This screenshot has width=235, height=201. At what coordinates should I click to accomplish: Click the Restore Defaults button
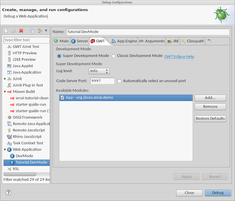pyautogui.click(x=210, y=119)
